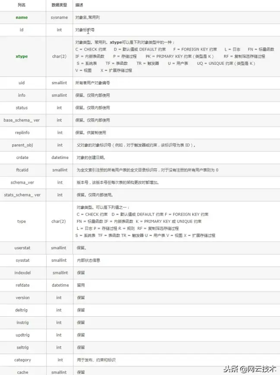280x375 pixels.
Task: Click the 'userstat' column name cell
Action: [22, 248]
